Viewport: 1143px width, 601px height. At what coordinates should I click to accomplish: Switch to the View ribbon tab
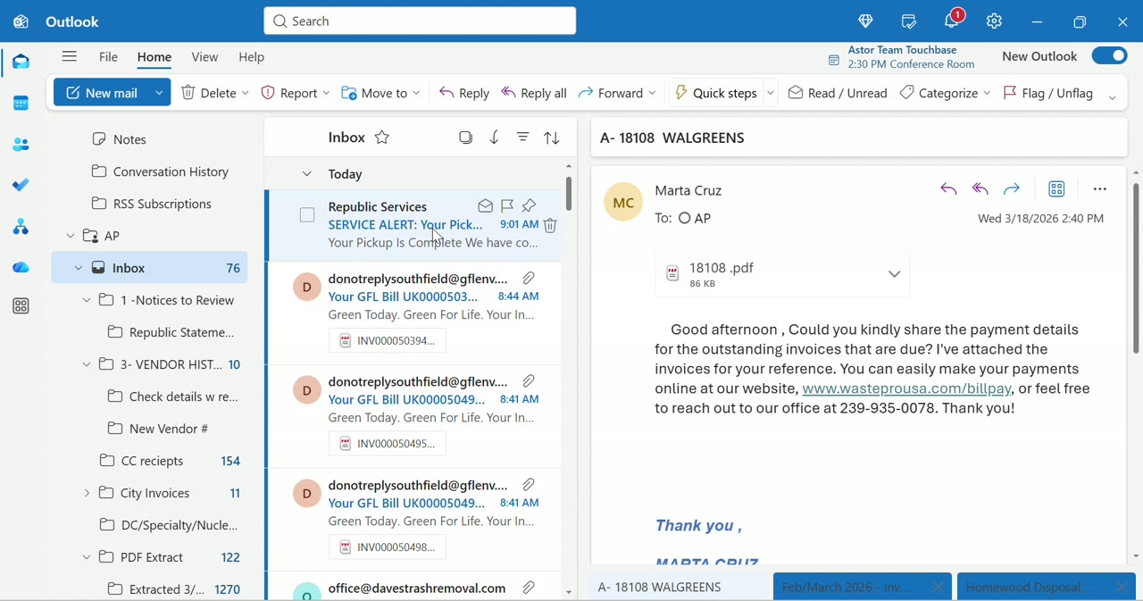tap(204, 56)
